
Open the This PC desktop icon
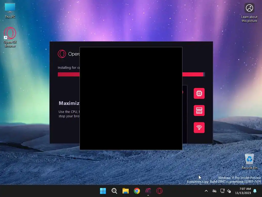[x=10, y=11]
